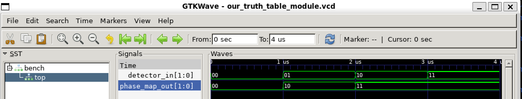Viewport: 522px width, 99px height.
Task: Open the Time menu
Action: [x=84, y=21]
